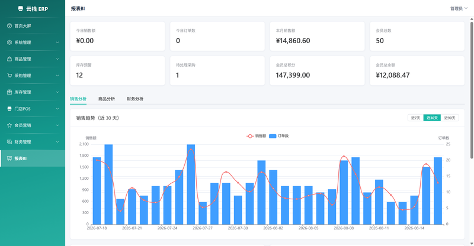Switch to the 商品分析 tab

(x=107, y=99)
